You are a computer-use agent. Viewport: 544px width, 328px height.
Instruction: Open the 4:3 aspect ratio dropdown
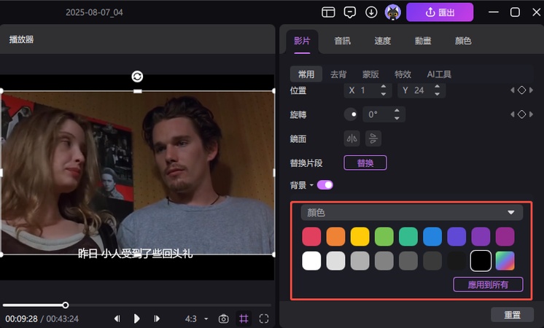pos(196,319)
